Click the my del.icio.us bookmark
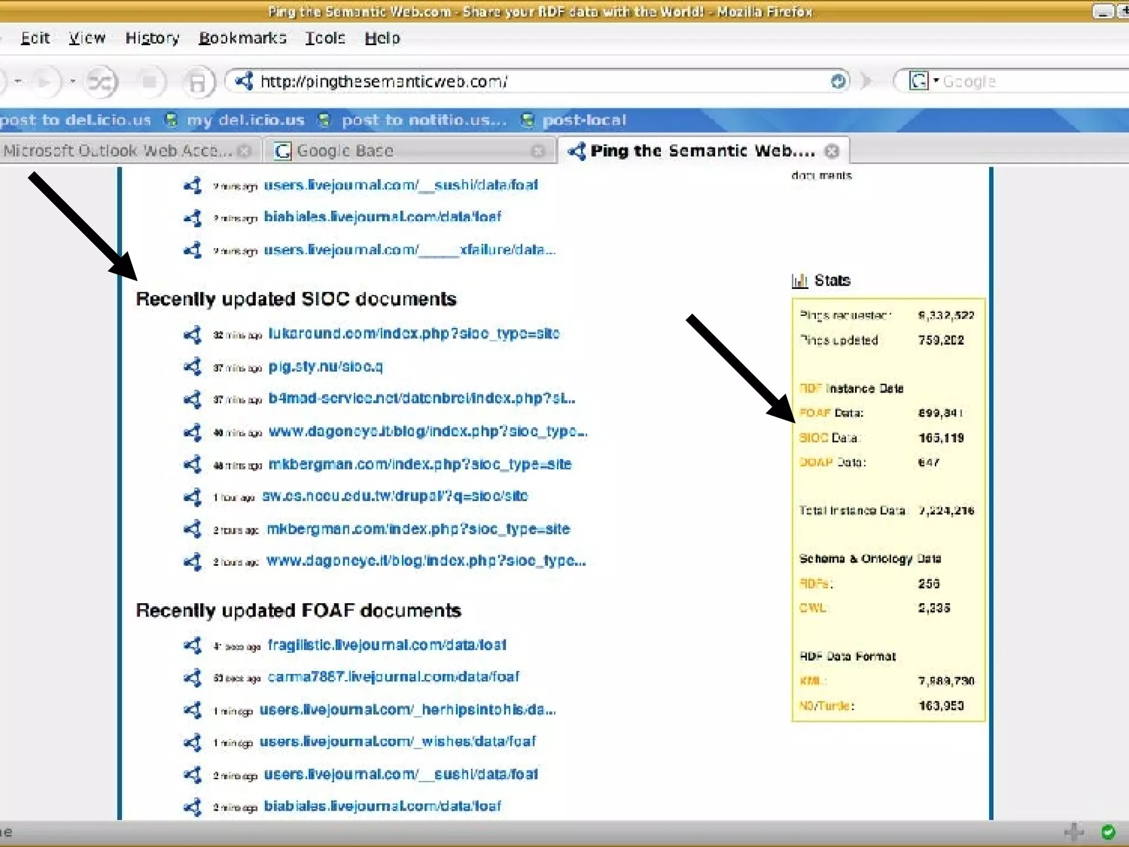This screenshot has width=1129, height=847. click(245, 120)
